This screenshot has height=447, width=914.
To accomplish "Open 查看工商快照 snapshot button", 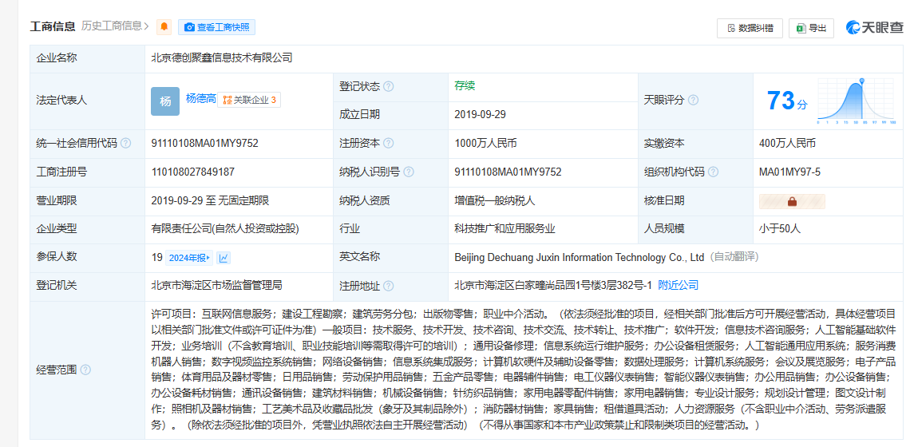I will coord(217,27).
